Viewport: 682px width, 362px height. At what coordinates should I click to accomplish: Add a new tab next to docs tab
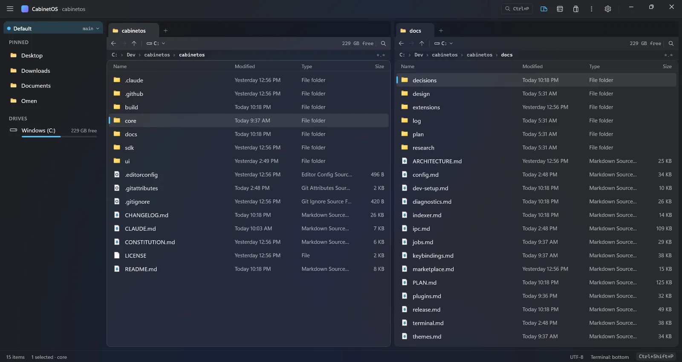(x=441, y=31)
